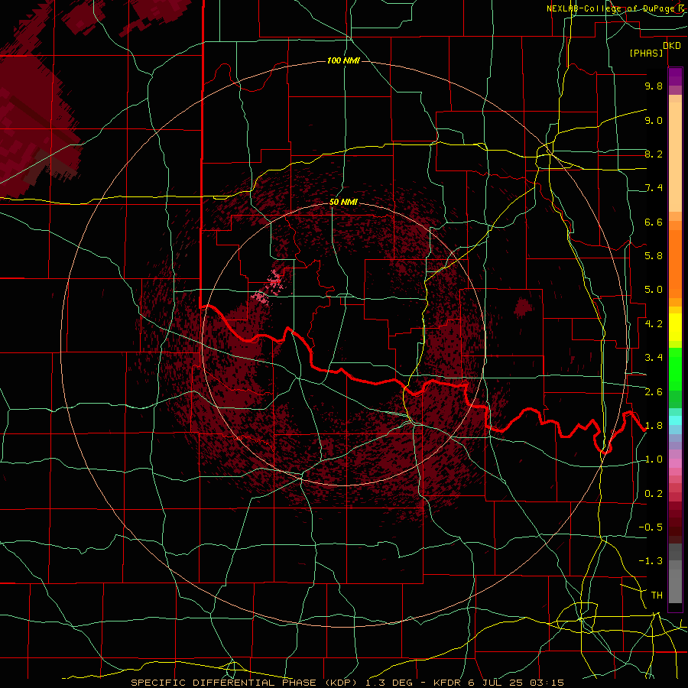
Task: Click the 7.4 legend value
Action: coord(654,188)
